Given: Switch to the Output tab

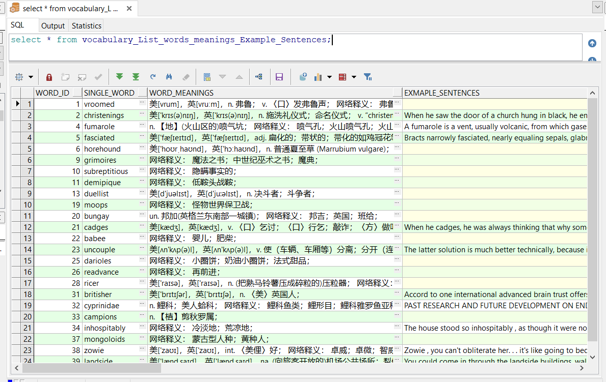Looking at the screenshot, I should coord(53,26).
